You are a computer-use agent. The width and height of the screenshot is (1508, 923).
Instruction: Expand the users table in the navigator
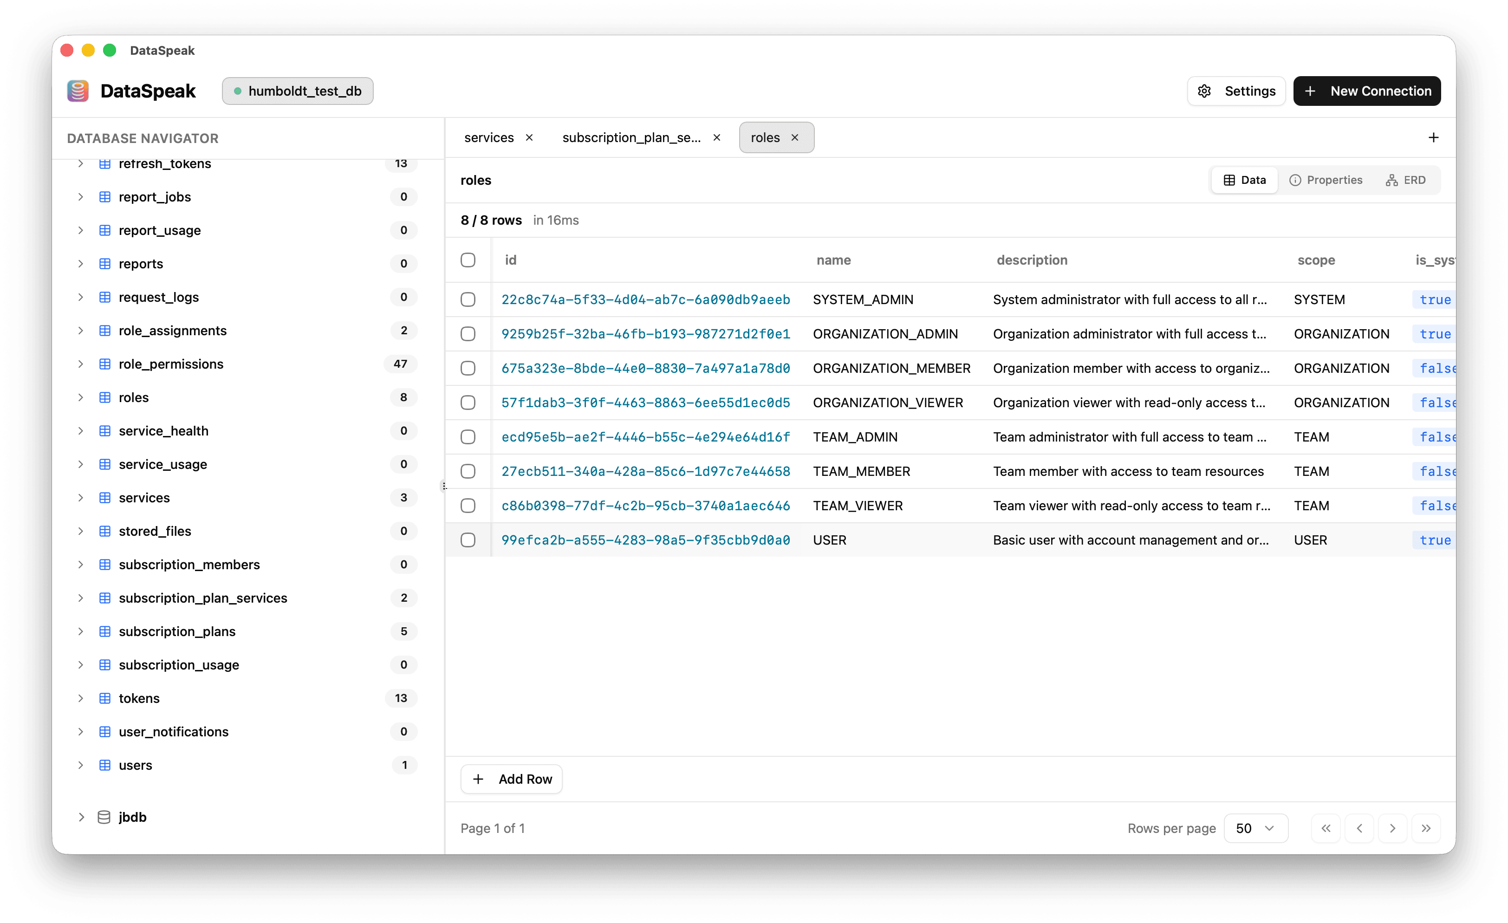[81, 765]
